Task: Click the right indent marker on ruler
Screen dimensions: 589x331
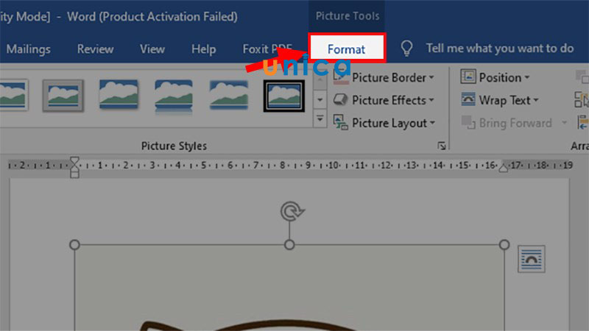Action: 504,168
